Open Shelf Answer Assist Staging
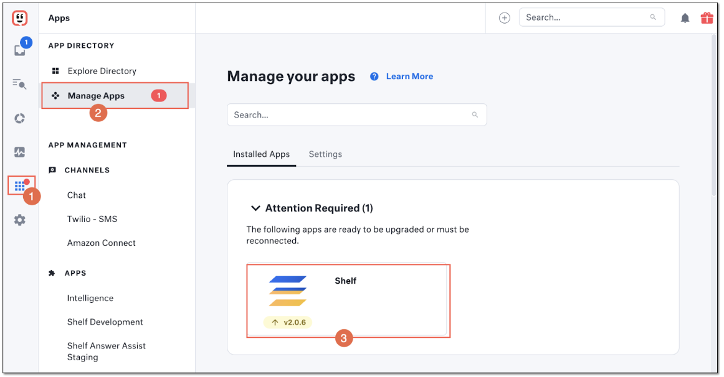 [x=107, y=351]
